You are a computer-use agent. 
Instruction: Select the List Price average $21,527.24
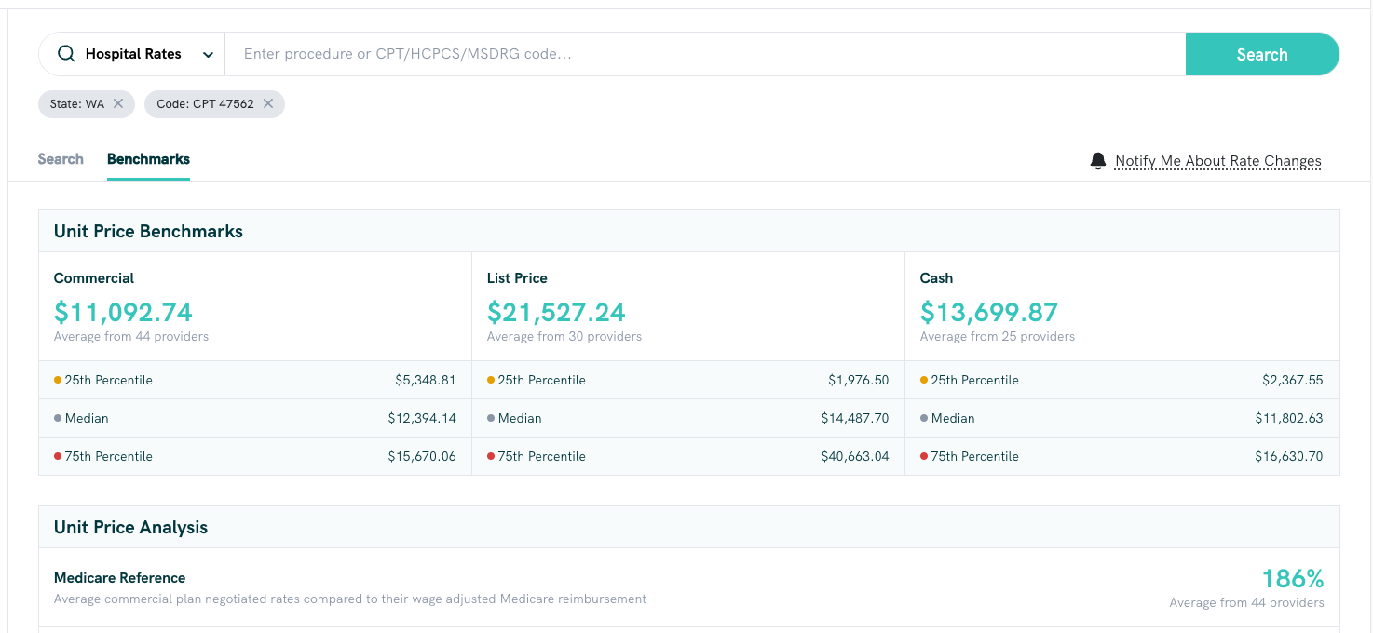click(x=556, y=312)
